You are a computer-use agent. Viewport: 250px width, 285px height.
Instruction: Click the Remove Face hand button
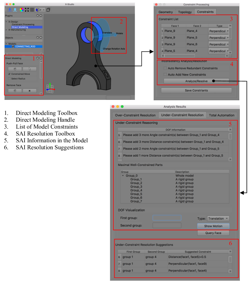point(15,91)
